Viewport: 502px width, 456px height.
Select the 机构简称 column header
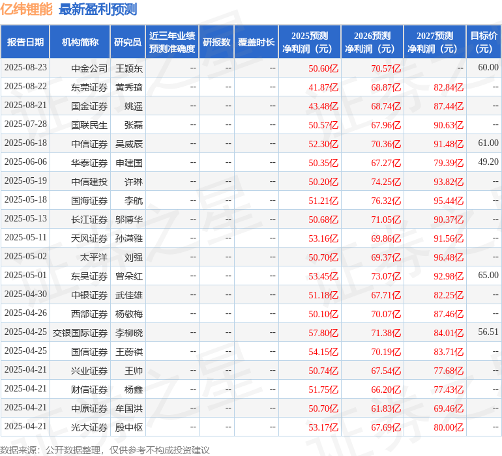click(80, 42)
